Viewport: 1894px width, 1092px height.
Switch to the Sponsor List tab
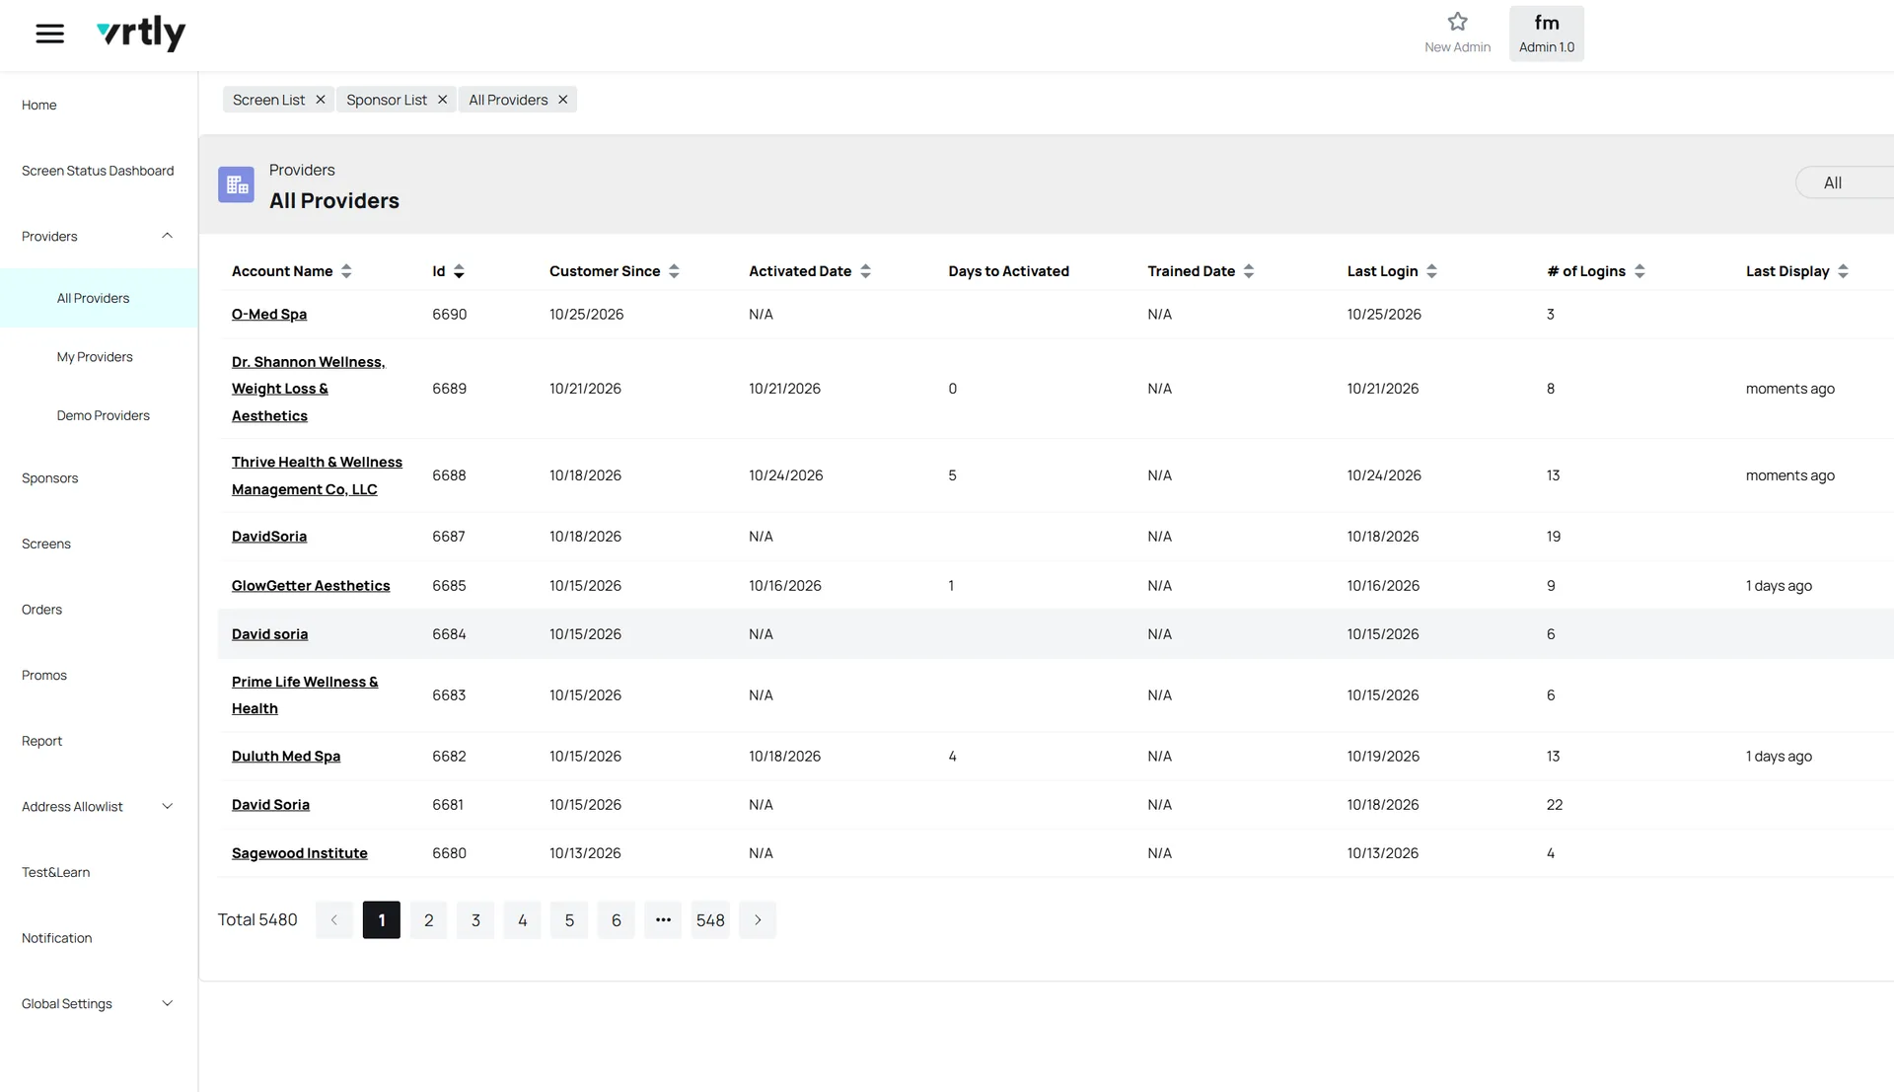coord(387,100)
